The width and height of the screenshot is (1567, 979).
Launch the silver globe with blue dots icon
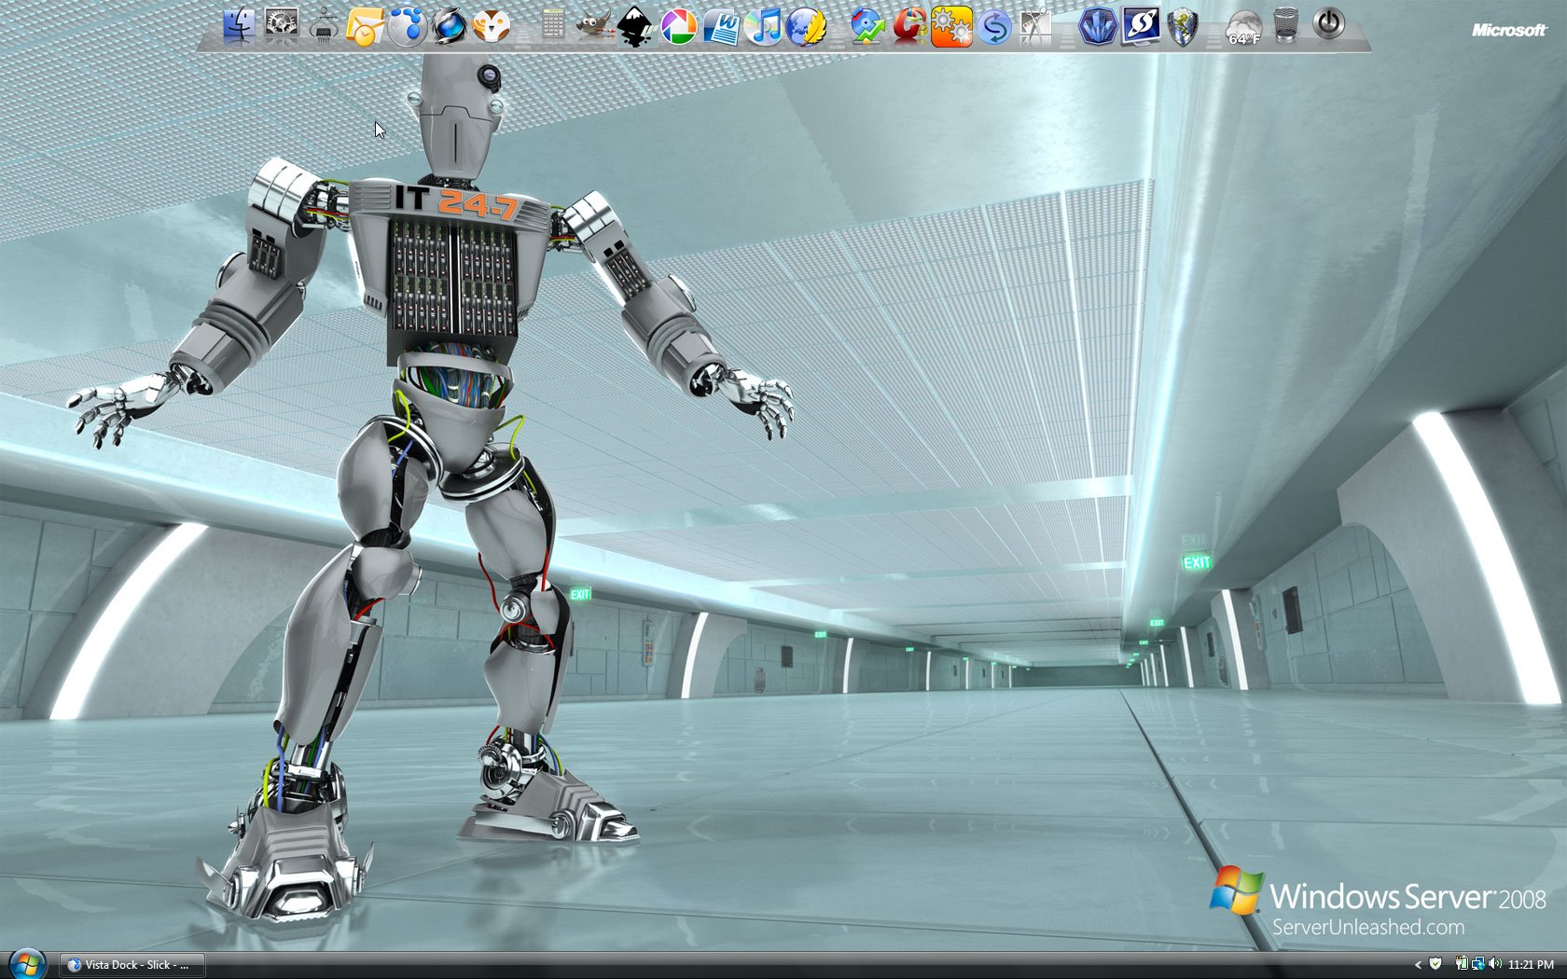point(407,25)
